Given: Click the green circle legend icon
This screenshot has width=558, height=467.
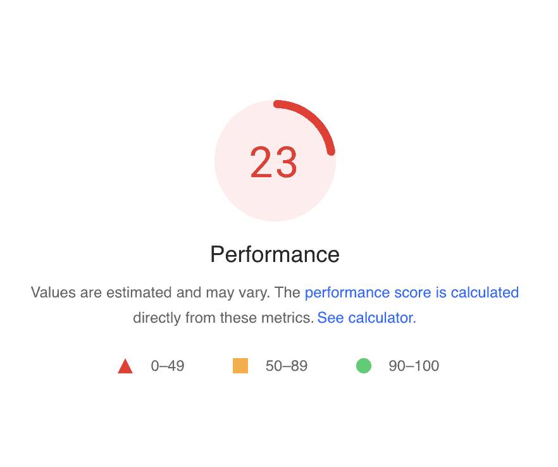Looking at the screenshot, I should (364, 366).
